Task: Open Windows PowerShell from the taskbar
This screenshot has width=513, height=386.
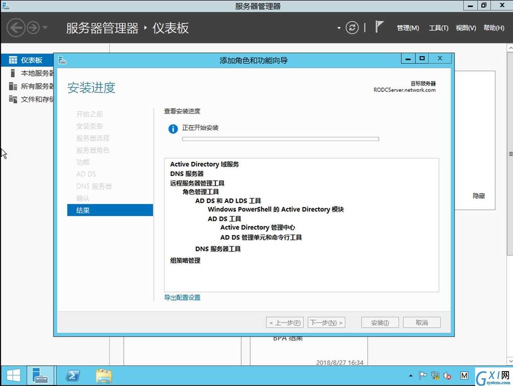Action: (73, 376)
